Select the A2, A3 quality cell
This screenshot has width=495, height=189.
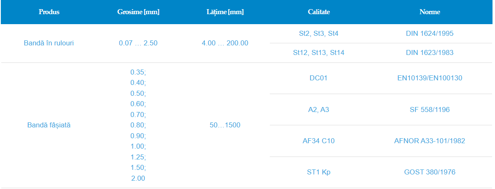click(318, 109)
